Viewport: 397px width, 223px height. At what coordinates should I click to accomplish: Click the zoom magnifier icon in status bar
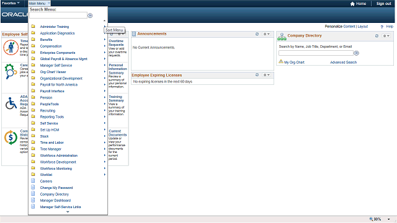click(371, 219)
